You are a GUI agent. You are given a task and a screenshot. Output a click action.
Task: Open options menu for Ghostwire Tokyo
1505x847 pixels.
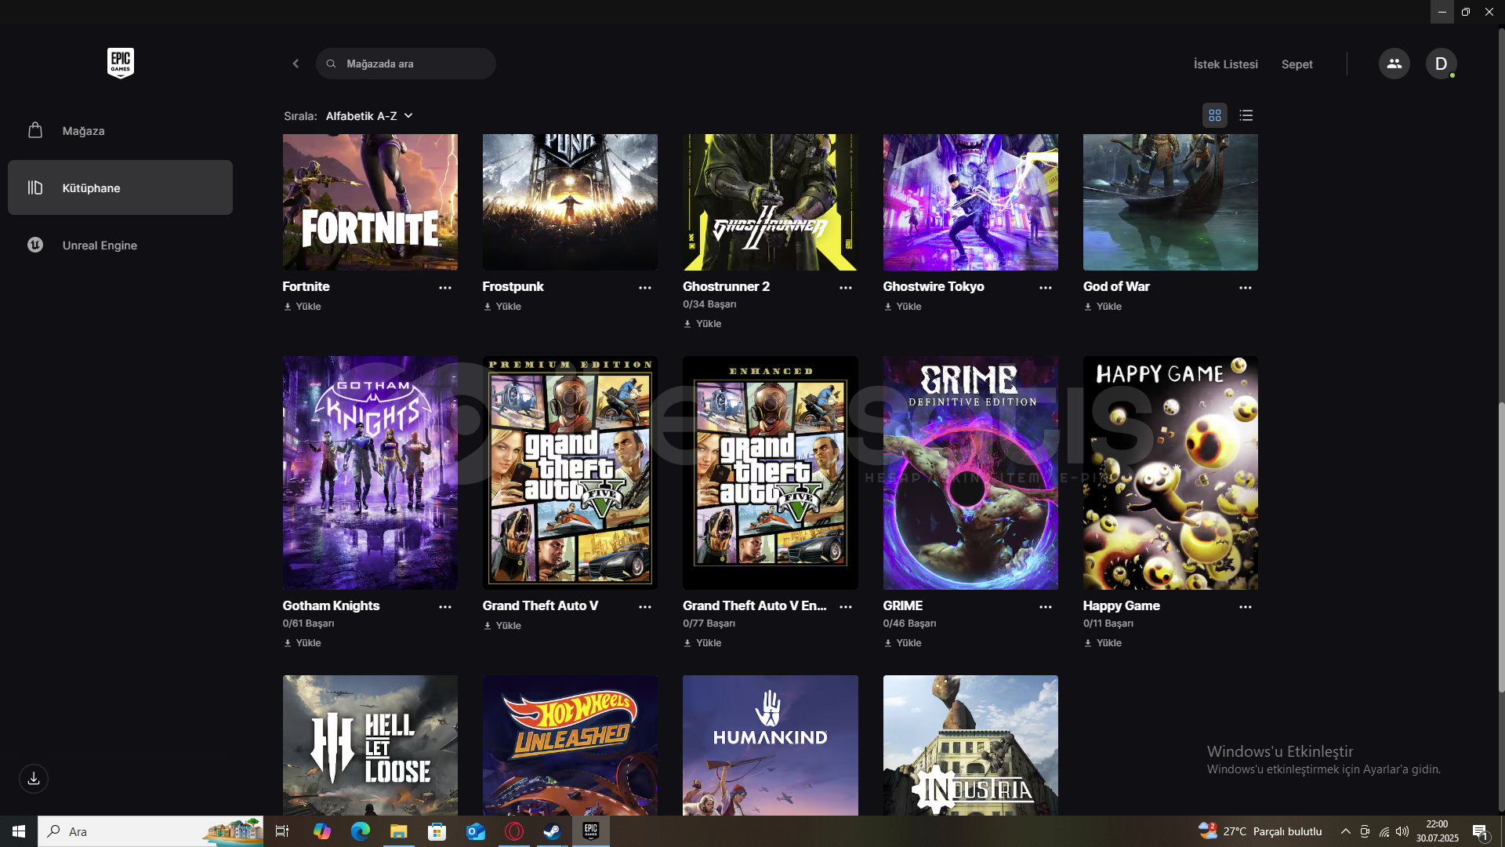point(1046,288)
